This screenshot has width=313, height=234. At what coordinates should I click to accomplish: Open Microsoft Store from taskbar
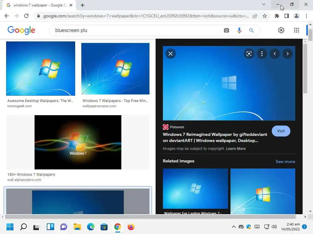(104, 227)
